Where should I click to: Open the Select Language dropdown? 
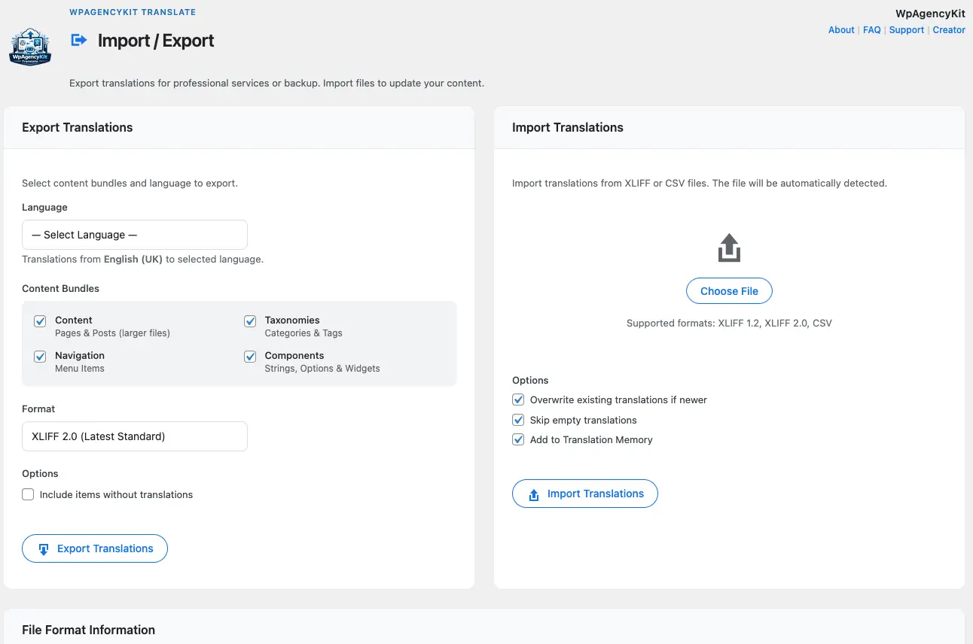(x=135, y=235)
